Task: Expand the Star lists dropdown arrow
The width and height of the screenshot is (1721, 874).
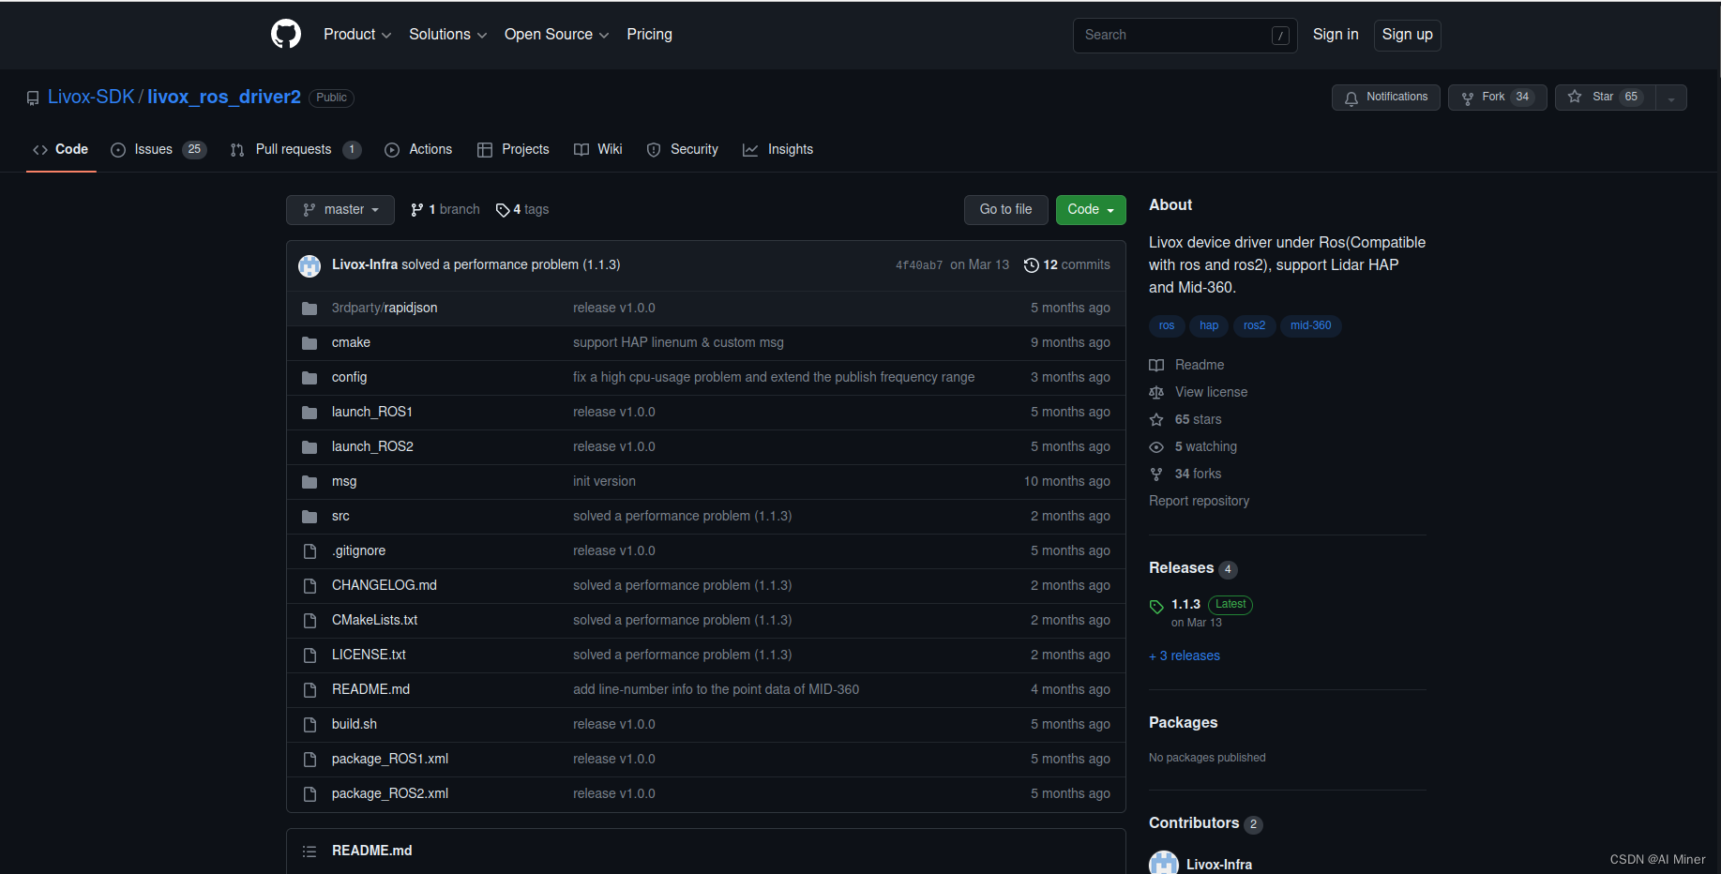Action: tap(1671, 98)
